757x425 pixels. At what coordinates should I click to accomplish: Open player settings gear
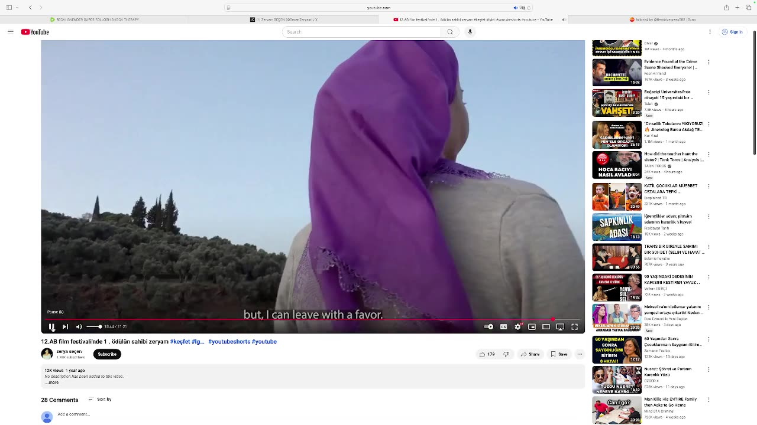click(517, 326)
